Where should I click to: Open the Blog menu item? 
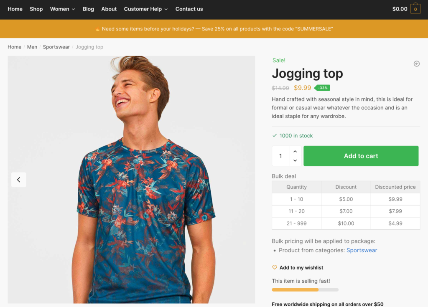click(x=88, y=9)
